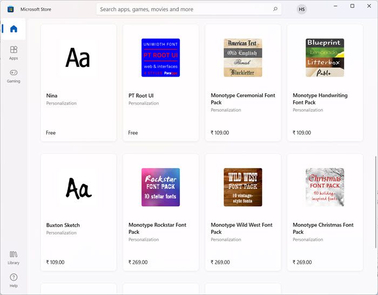Open the Christmas Font Pack thumbnail
The height and width of the screenshot is (295, 378).
coord(325,187)
